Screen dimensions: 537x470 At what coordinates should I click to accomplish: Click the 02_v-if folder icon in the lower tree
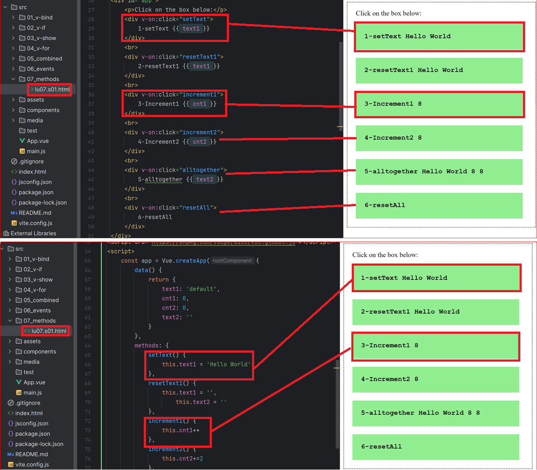pos(19,269)
